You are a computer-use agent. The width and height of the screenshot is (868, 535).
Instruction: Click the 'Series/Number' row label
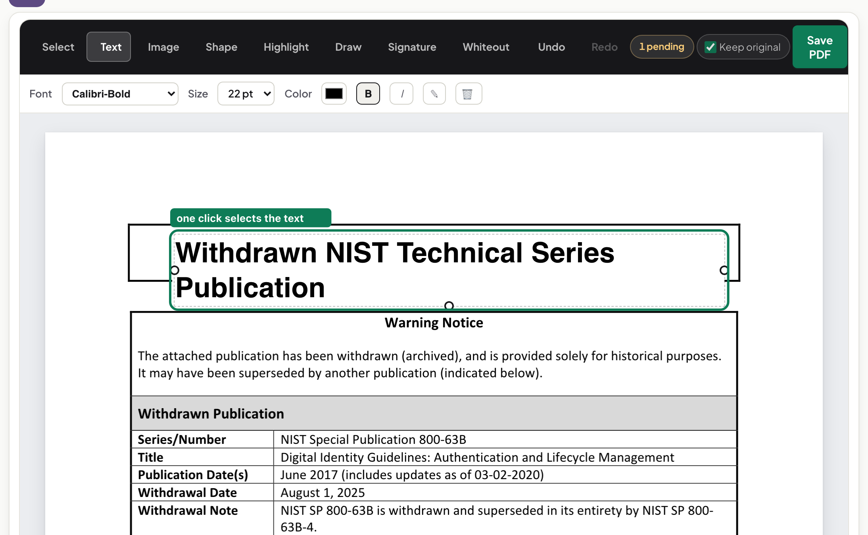[182, 439]
